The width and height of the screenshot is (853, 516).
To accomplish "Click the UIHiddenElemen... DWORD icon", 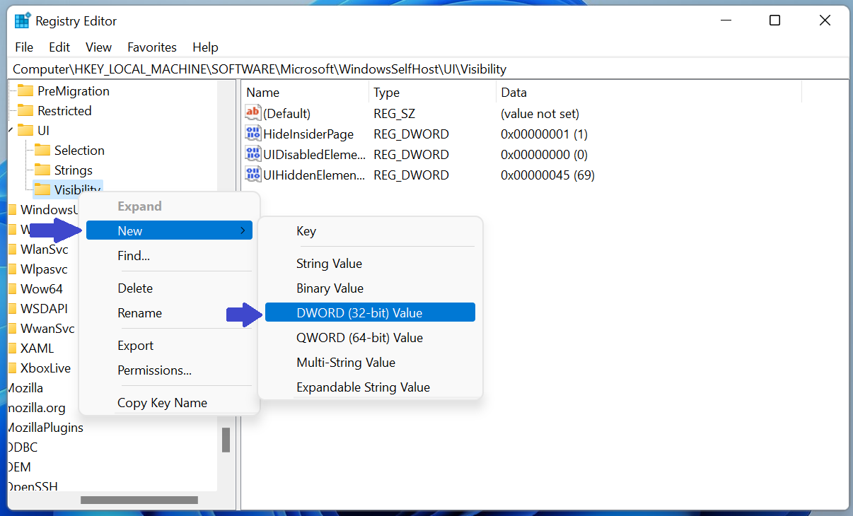I will 253,175.
